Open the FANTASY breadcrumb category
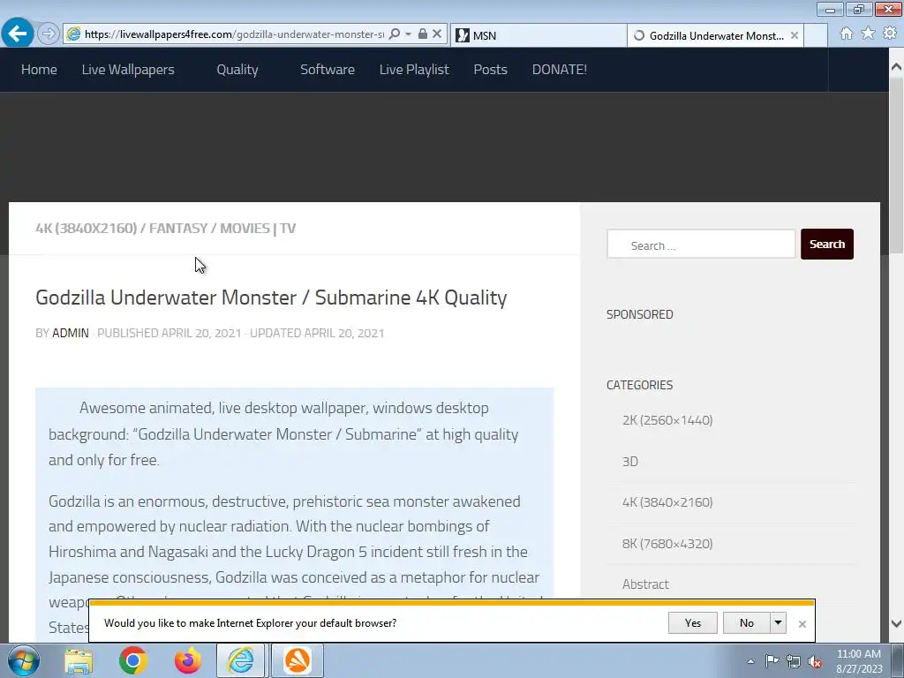Viewport: 904px width, 678px height. [178, 229]
